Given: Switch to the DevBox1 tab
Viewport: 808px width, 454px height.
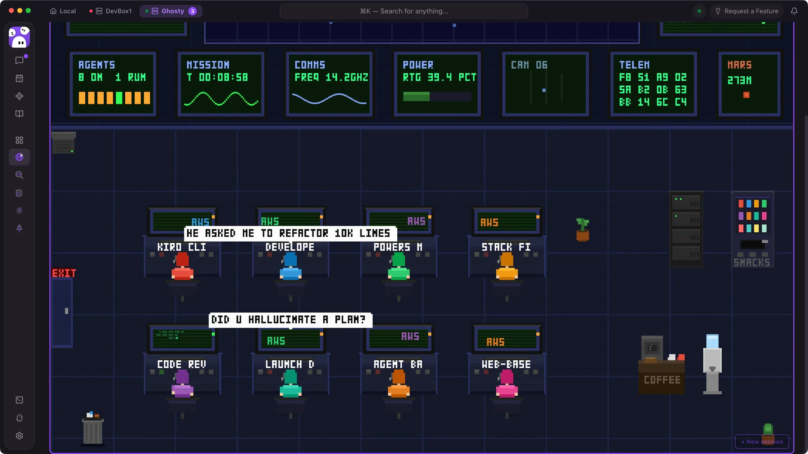Looking at the screenshot, I should (111, 11).
